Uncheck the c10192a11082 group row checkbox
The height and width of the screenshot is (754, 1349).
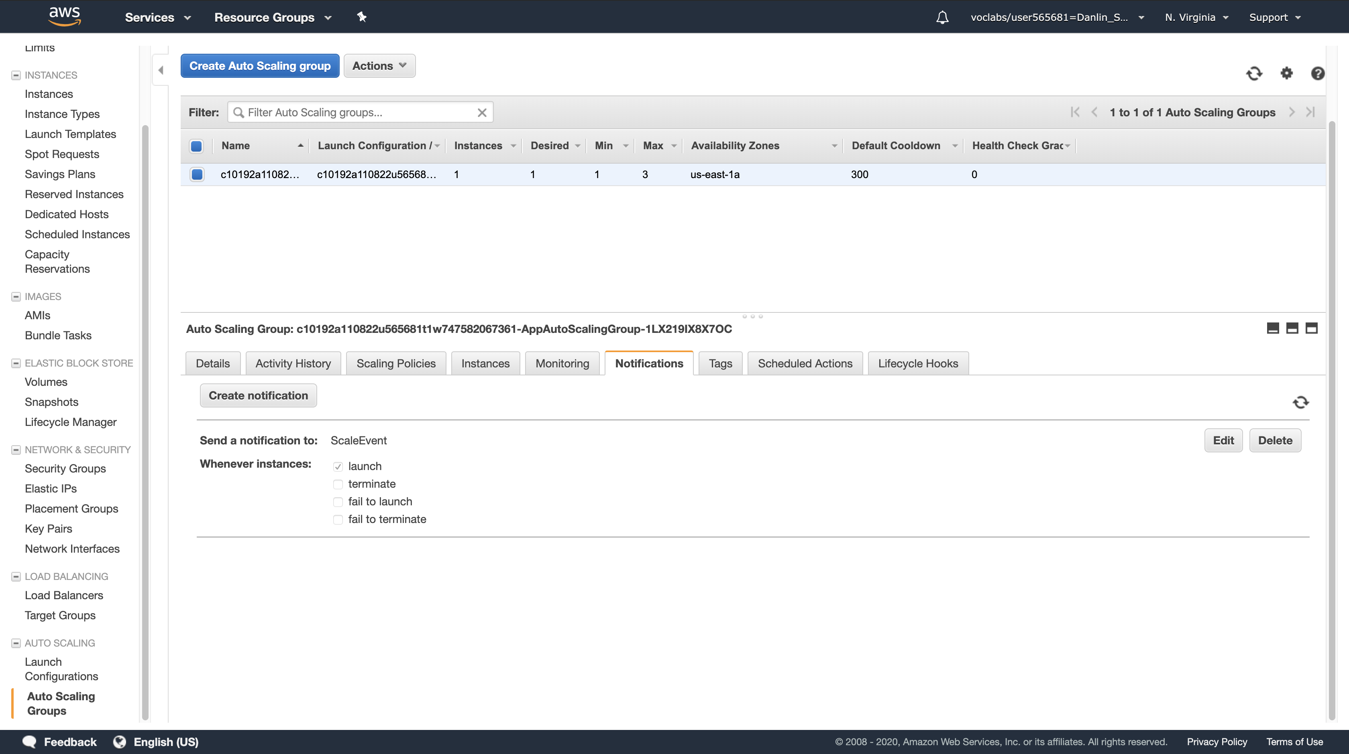[x=197, y=174]
